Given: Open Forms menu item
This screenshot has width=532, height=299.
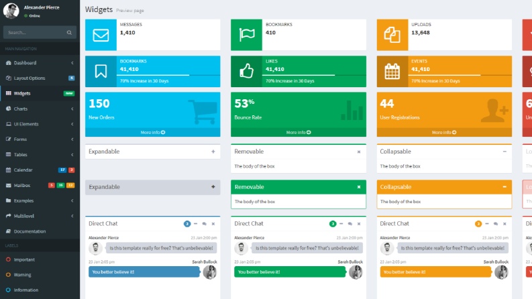Looking at the screenshot, I should (x=40, y=139).
